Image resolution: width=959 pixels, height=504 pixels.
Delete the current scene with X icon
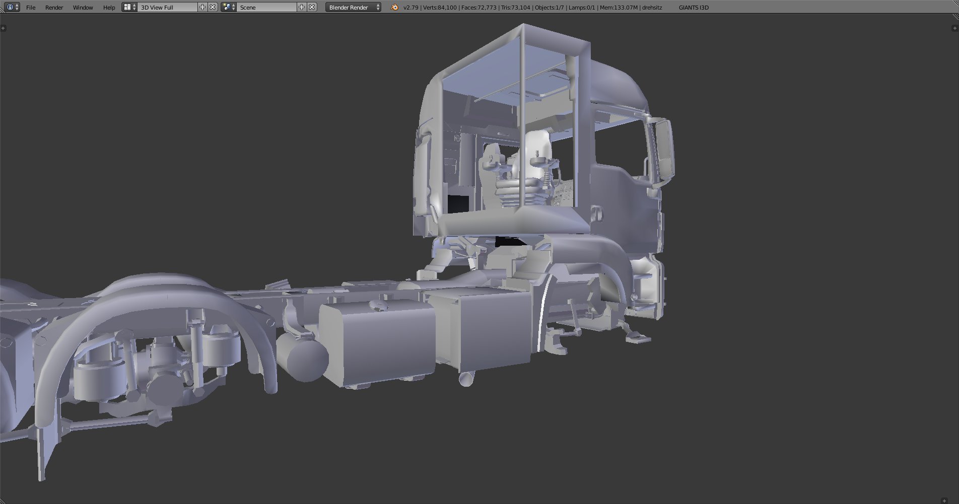(312, 7)
